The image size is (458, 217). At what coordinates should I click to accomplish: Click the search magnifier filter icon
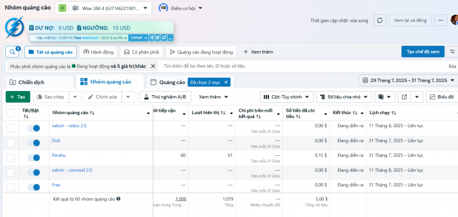tap(13, 52)
